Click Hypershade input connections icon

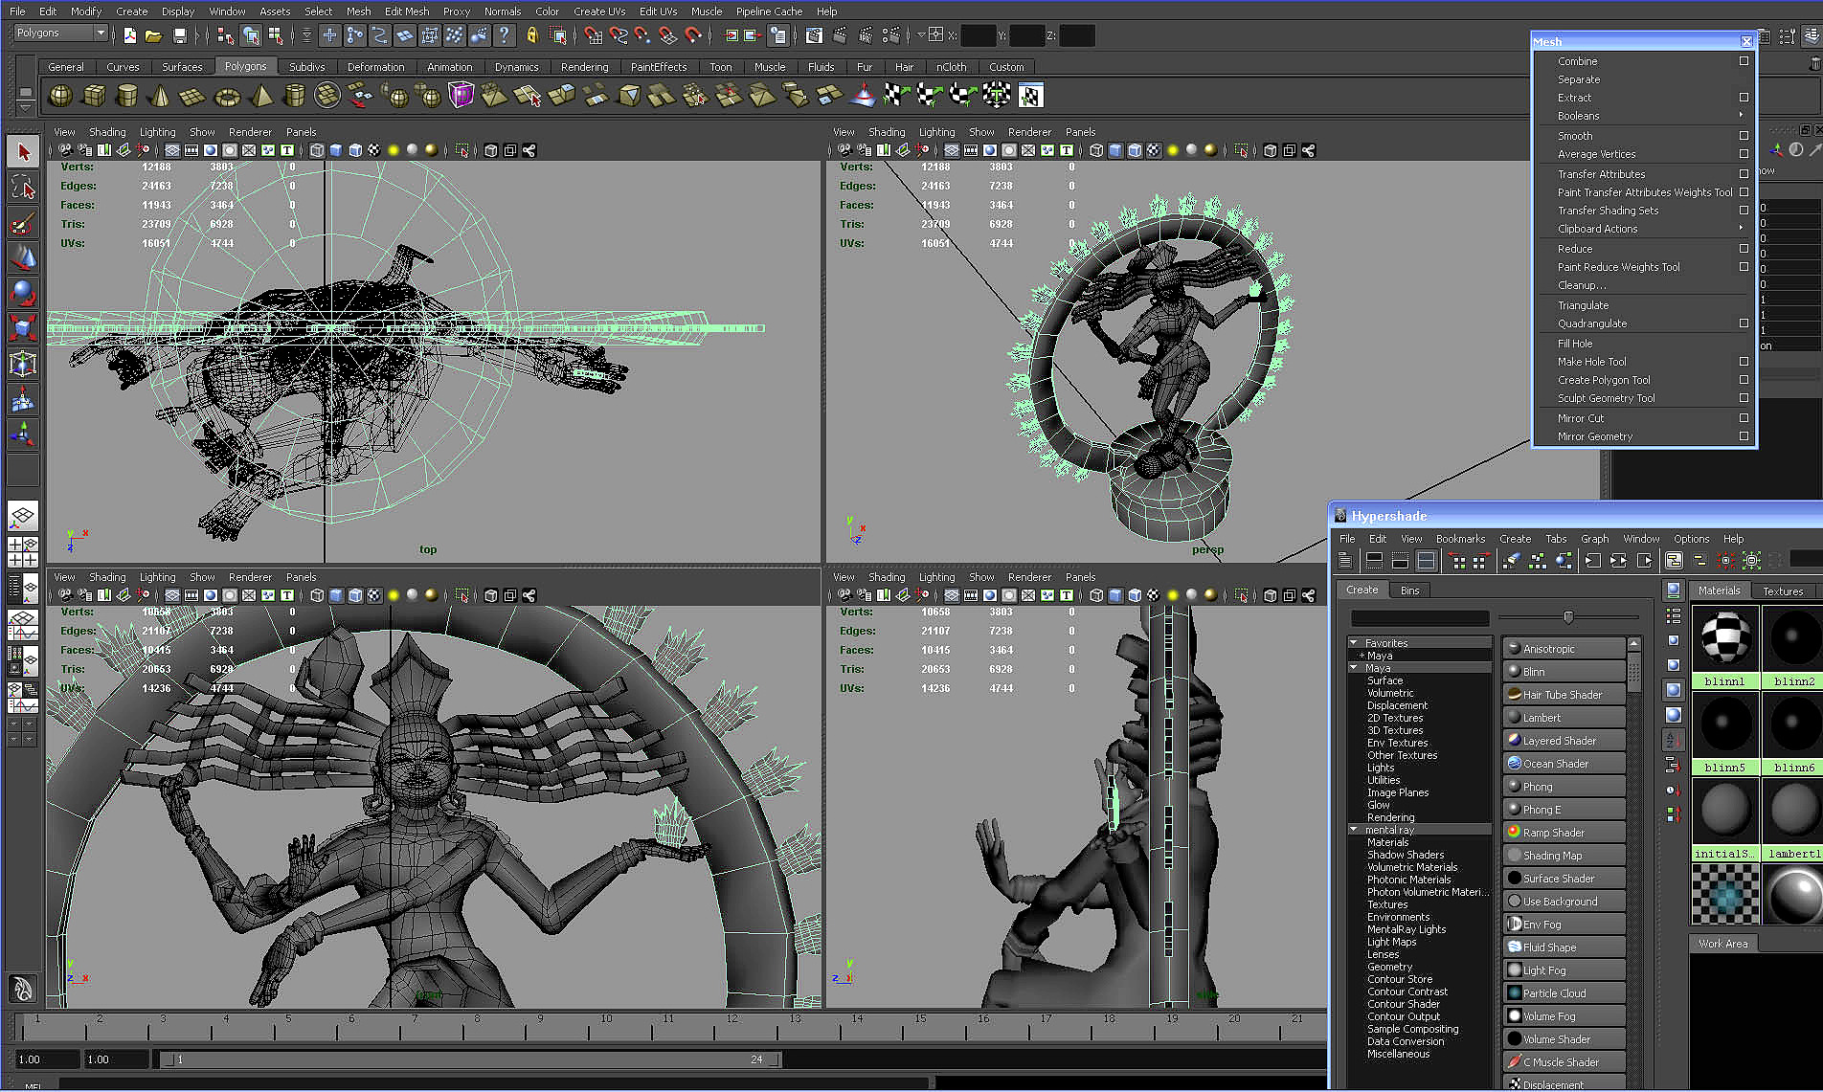coord(1592,561)
